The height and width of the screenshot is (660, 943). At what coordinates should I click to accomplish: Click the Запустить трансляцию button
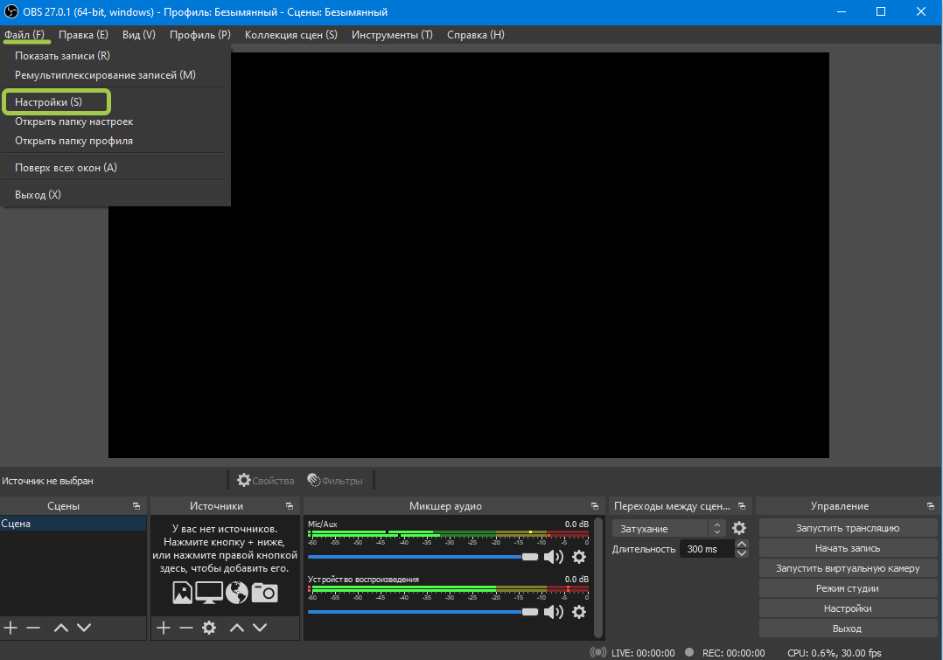point(847,528)
